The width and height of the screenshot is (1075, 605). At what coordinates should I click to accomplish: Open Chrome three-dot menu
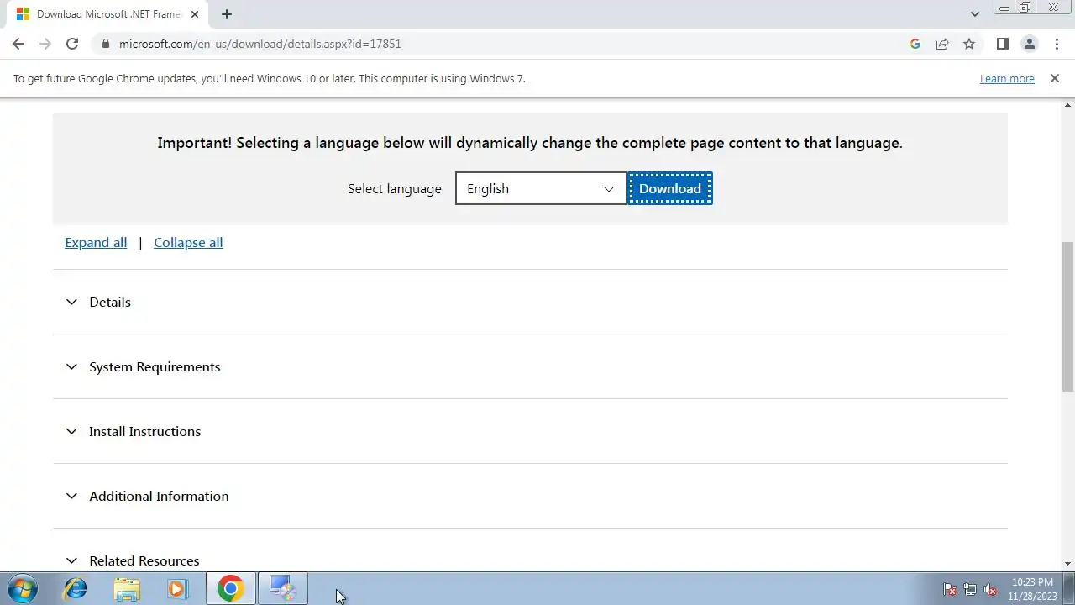point(1057,44)
